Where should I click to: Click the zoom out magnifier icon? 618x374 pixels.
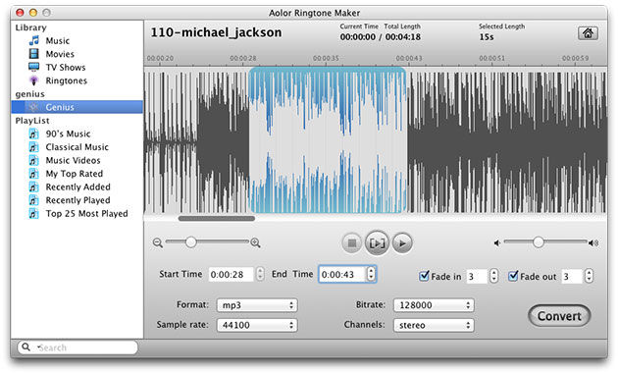[158, 242]
